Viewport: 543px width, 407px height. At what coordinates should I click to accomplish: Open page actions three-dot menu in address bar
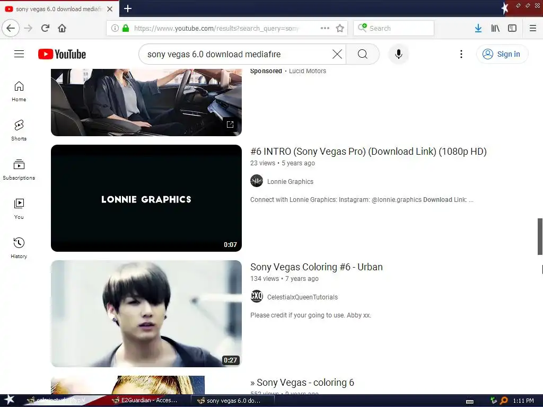[x=325, y=28]
